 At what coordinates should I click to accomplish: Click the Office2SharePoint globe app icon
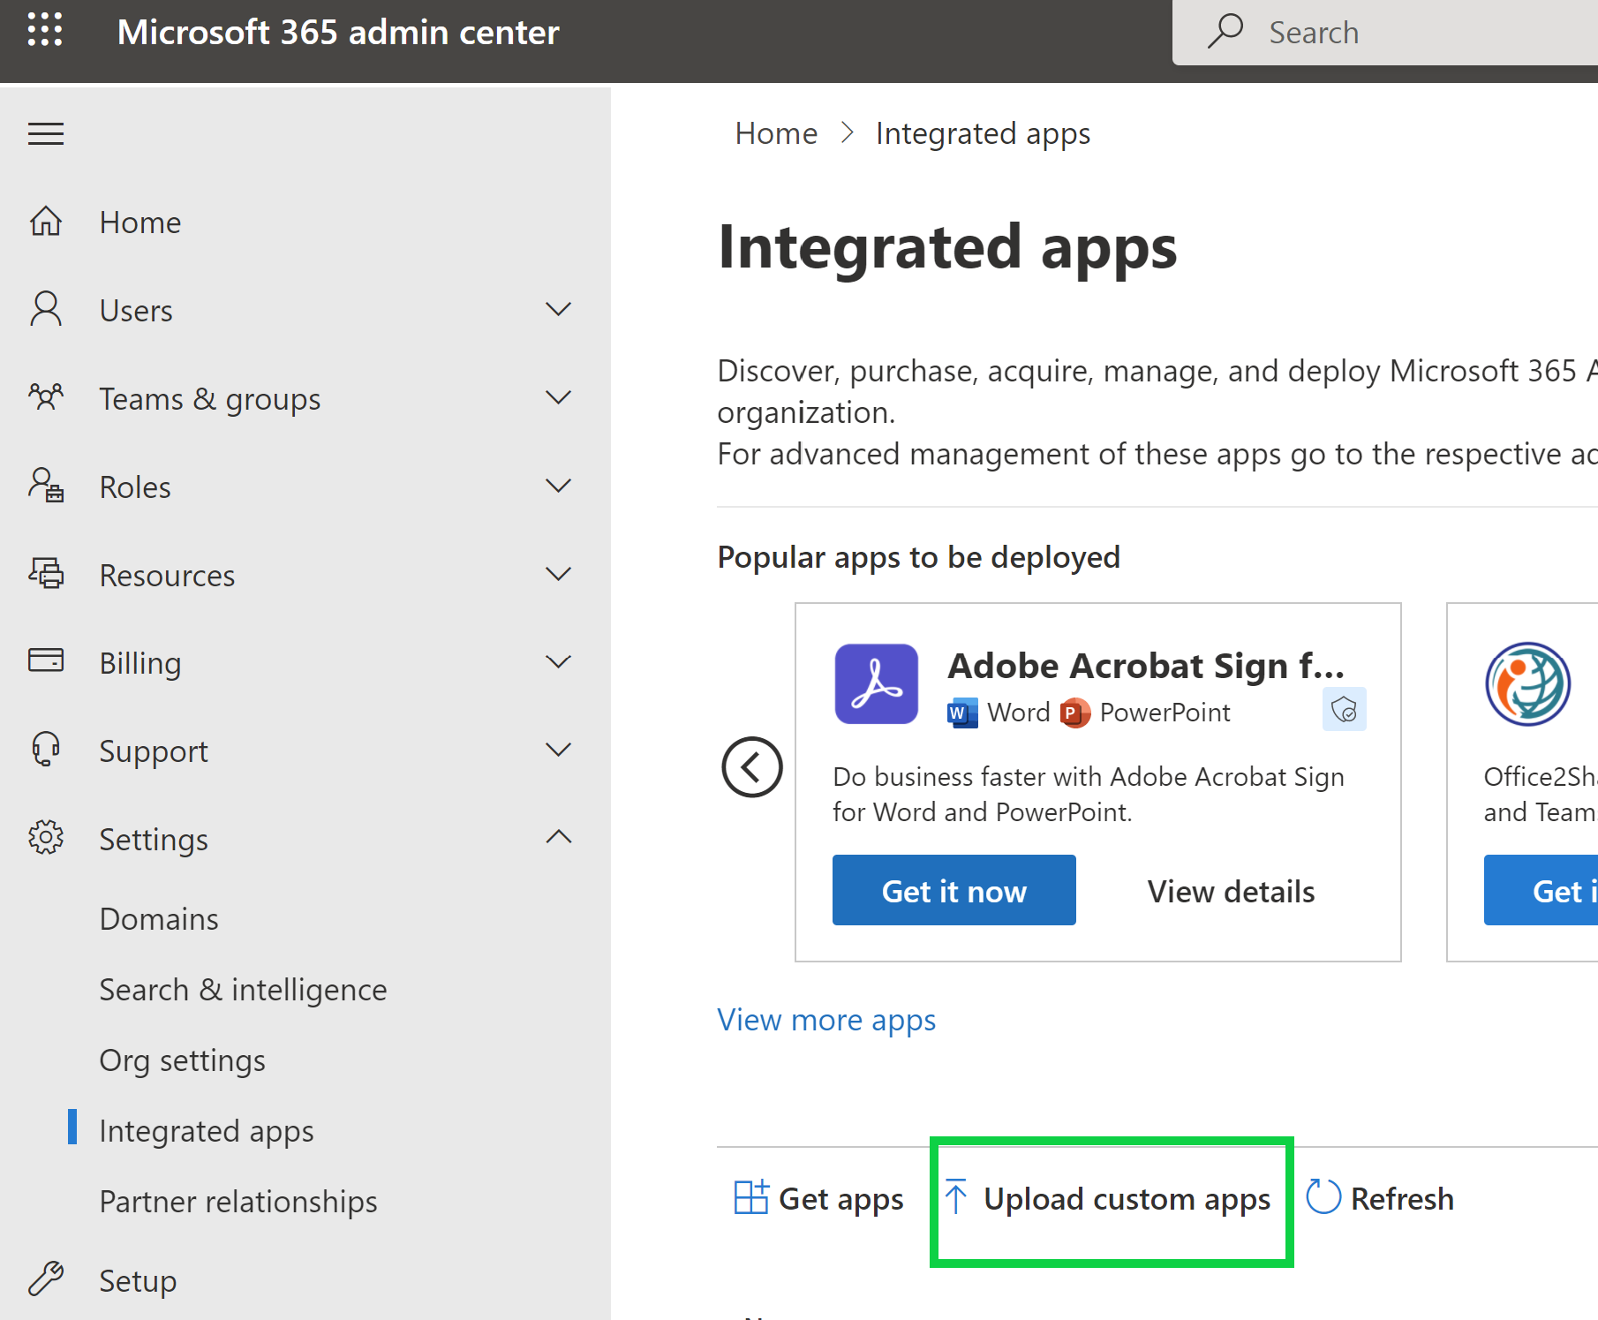(1527, 684)
